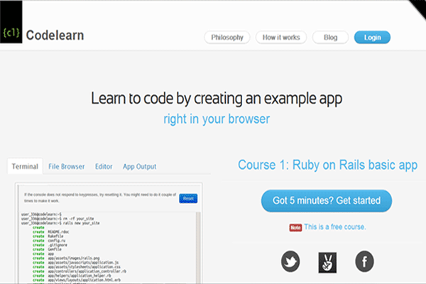Open the Twitter share icon

click(x=290, y=261)
